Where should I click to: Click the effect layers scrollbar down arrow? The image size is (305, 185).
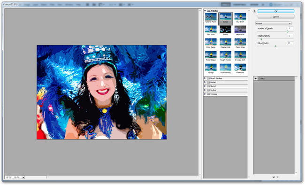coord(296,172)
